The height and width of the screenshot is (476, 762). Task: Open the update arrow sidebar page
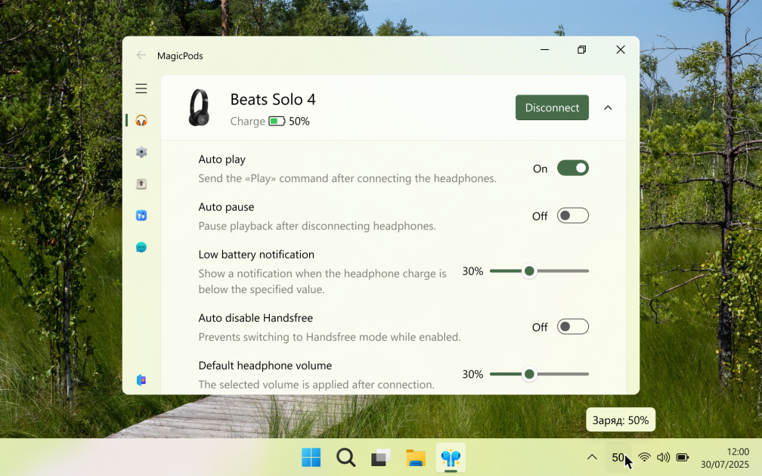141,184
